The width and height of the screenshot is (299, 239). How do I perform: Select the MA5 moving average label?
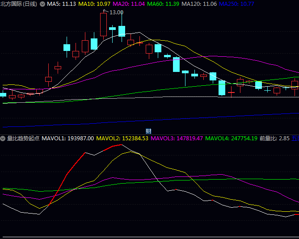coord(61,4)
